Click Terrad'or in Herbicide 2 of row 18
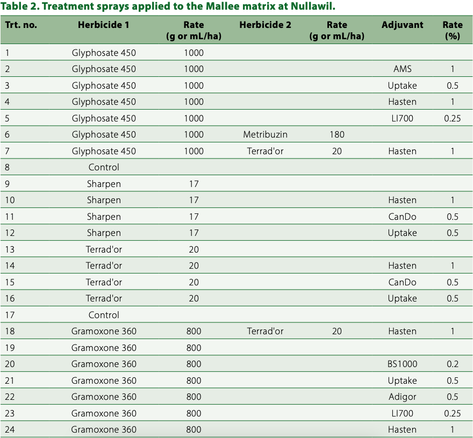Image resolution: width=473 pixels, height=438 pixels. (x=265, y=331)
